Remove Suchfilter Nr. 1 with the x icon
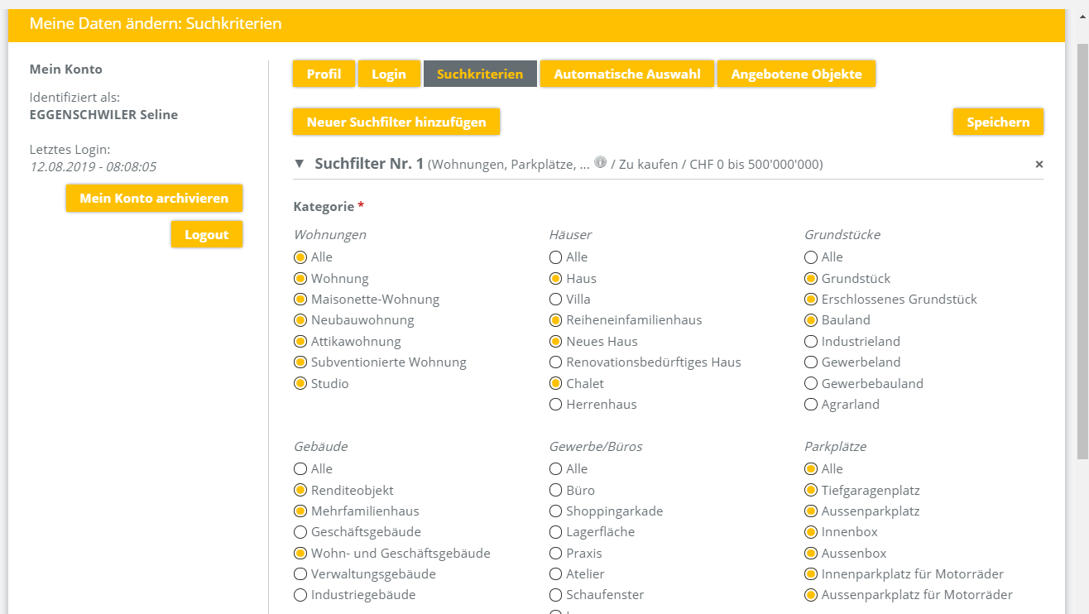Screen dimensions: 1089x614 1039,165
